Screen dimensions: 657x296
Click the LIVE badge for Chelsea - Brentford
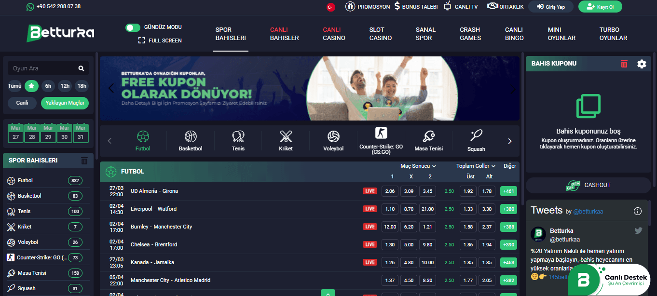370,245
